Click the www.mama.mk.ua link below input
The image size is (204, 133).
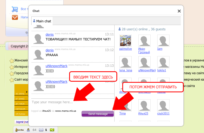pos(65,111)
